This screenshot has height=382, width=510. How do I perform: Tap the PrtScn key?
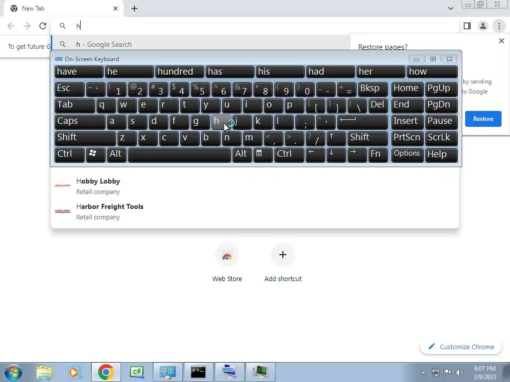pyautogui.click(x=407, y=139)
